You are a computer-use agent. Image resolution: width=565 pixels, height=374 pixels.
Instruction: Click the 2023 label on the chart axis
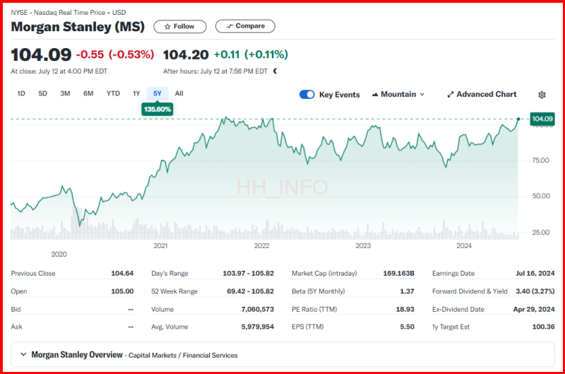(363, 246)
